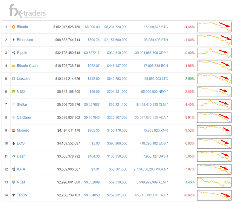Select TRON market cap $2,238,739,103
This screenshot has height=202, width=233.
point(68,195)
